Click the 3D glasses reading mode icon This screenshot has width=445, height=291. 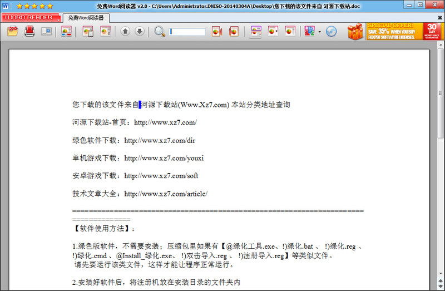[x=66, y=31]
